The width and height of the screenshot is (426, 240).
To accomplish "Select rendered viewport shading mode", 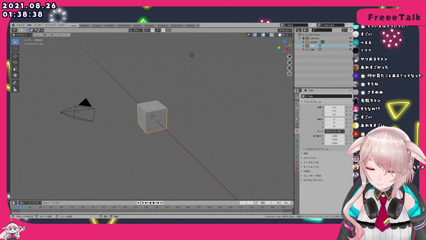I will point(287,35).
